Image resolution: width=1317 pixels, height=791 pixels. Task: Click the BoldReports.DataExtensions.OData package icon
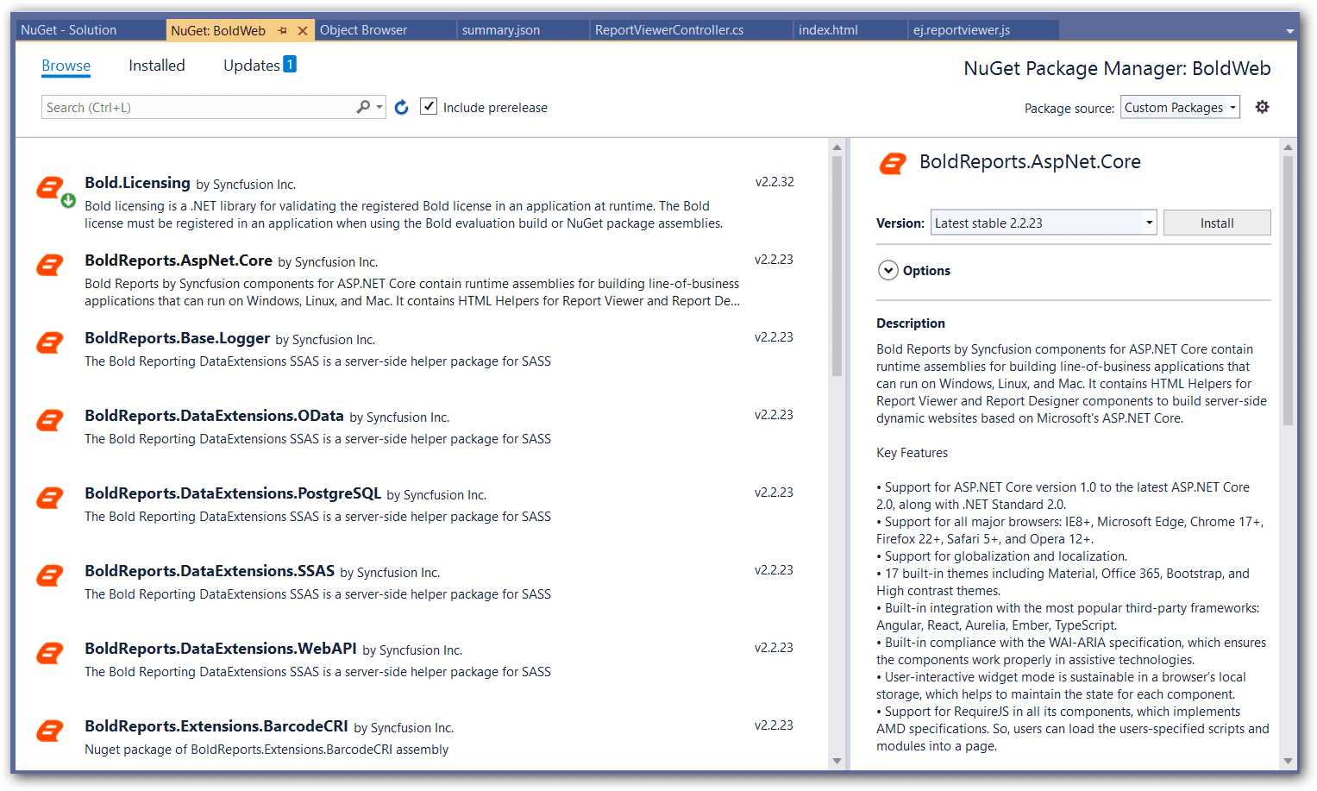tap(50, 420)
